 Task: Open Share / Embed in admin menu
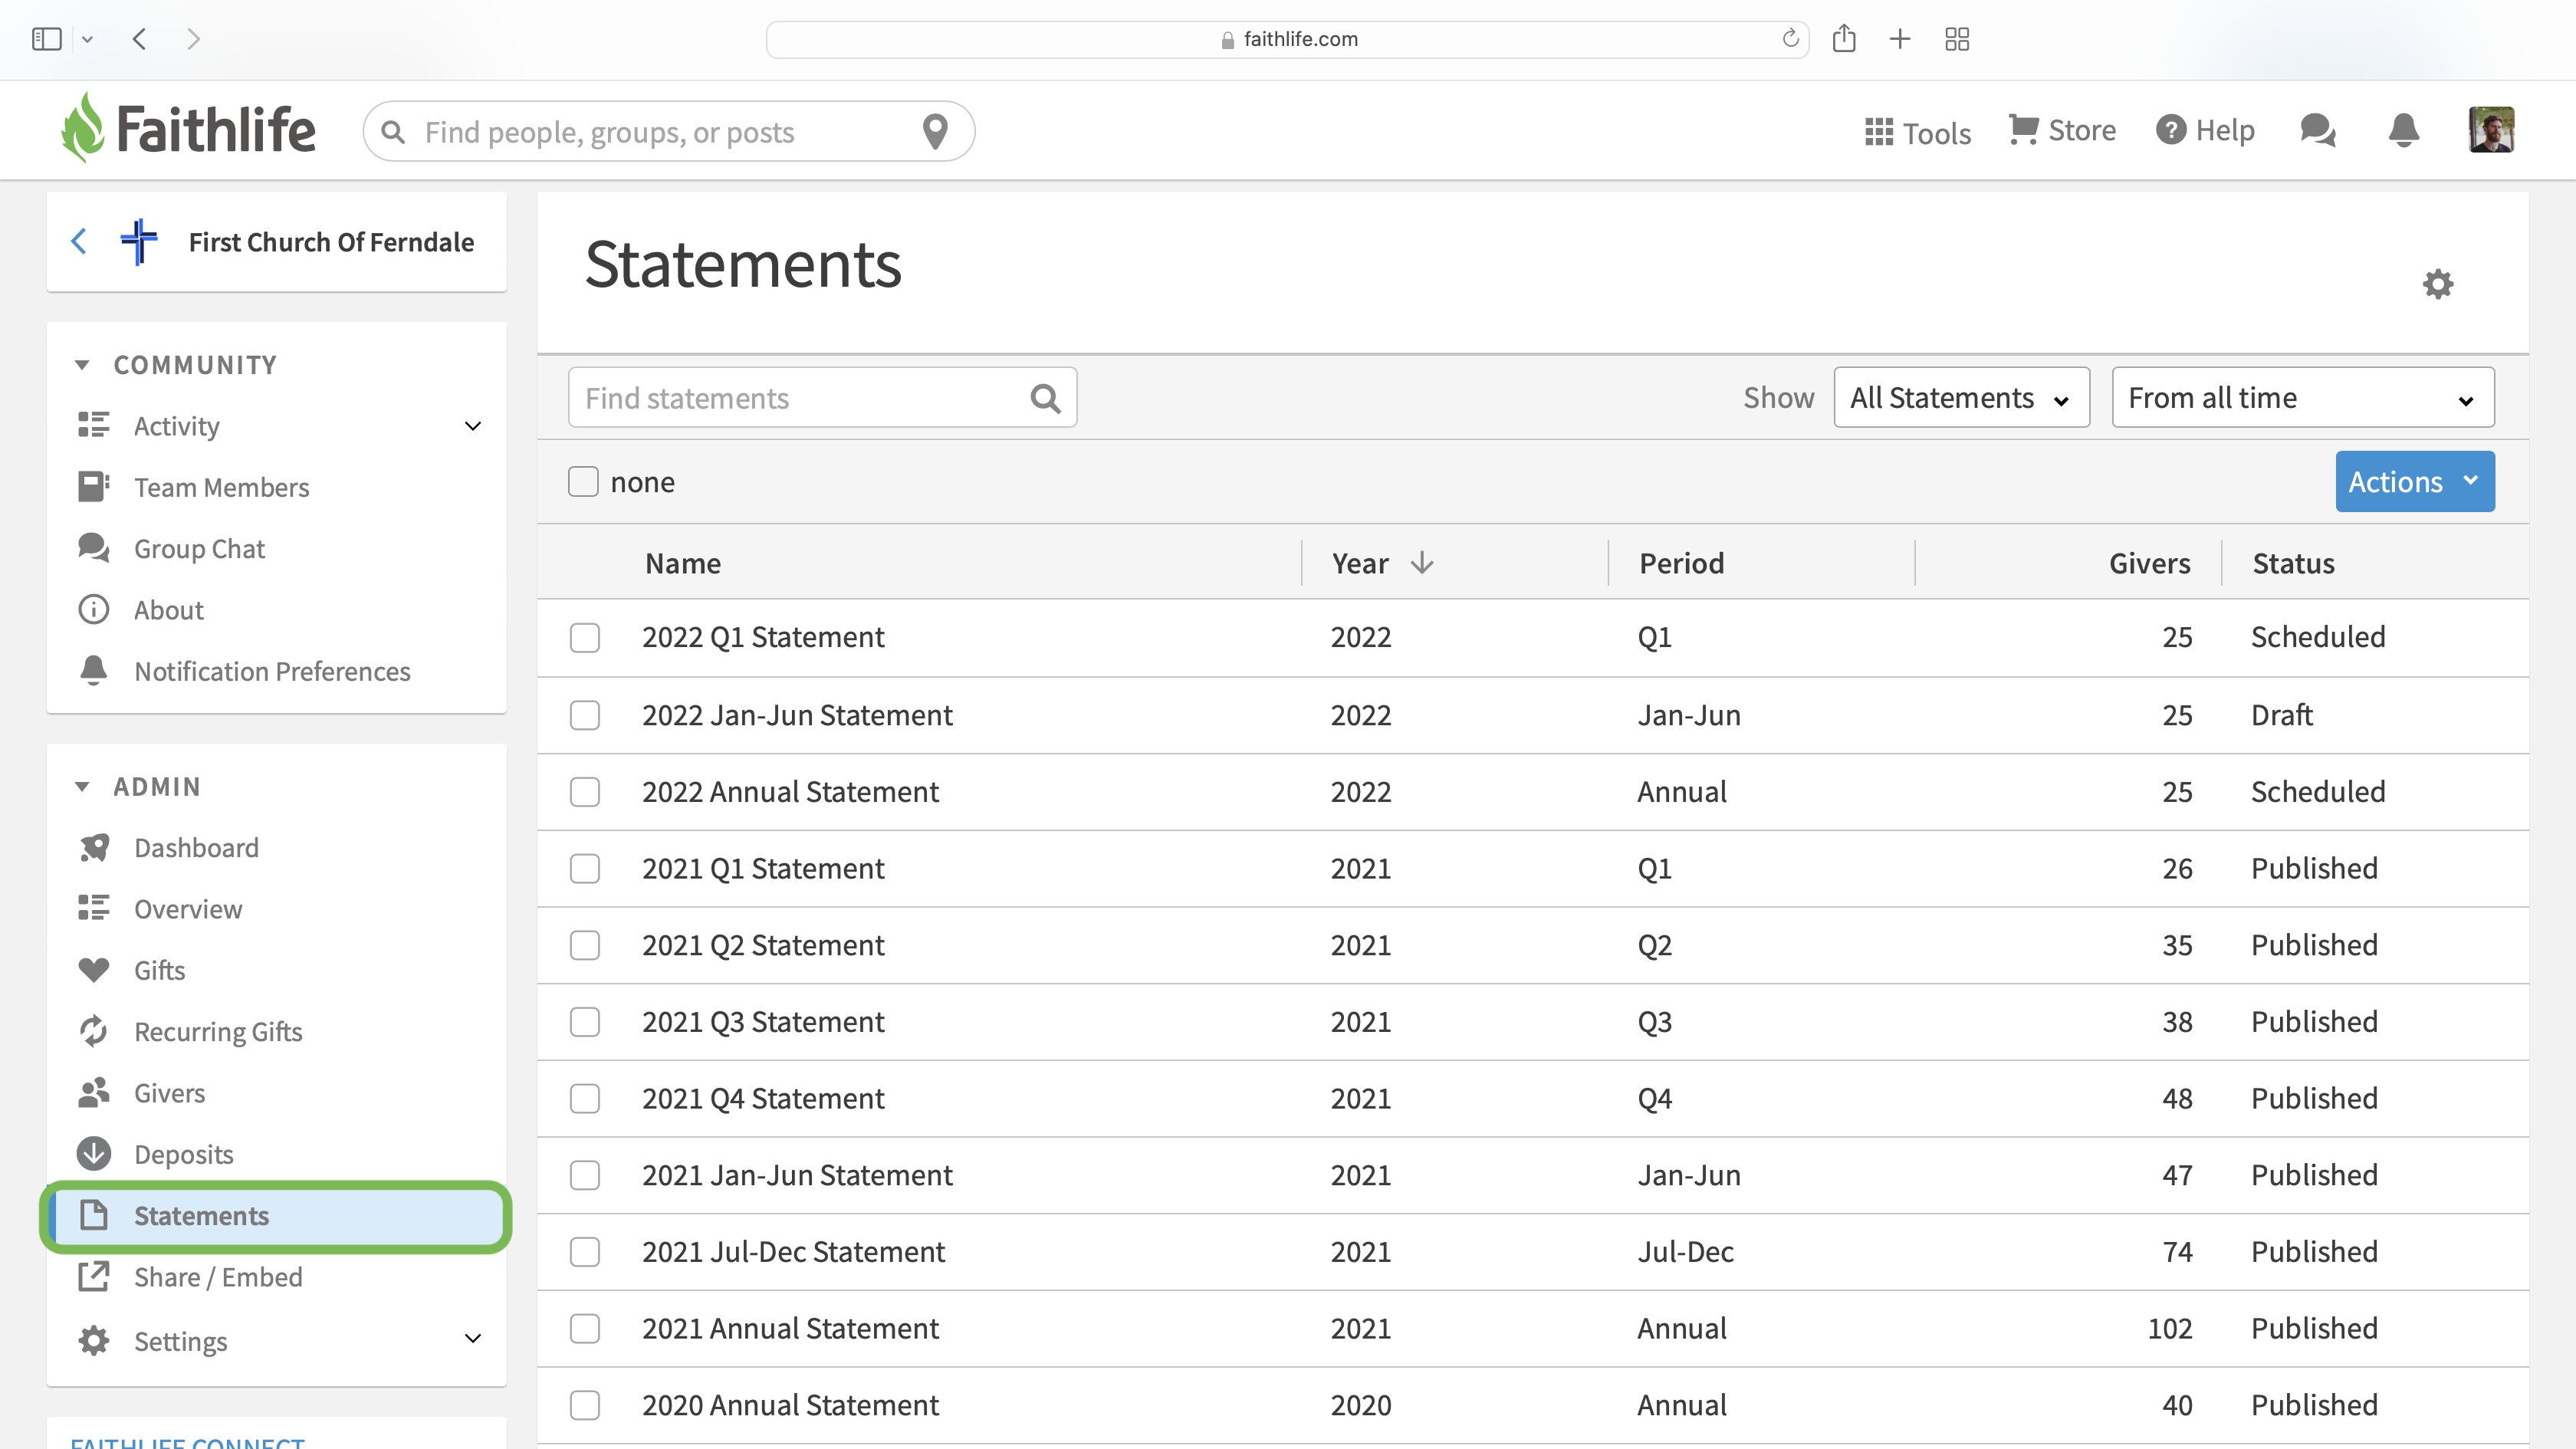(x=218, y=1276)
